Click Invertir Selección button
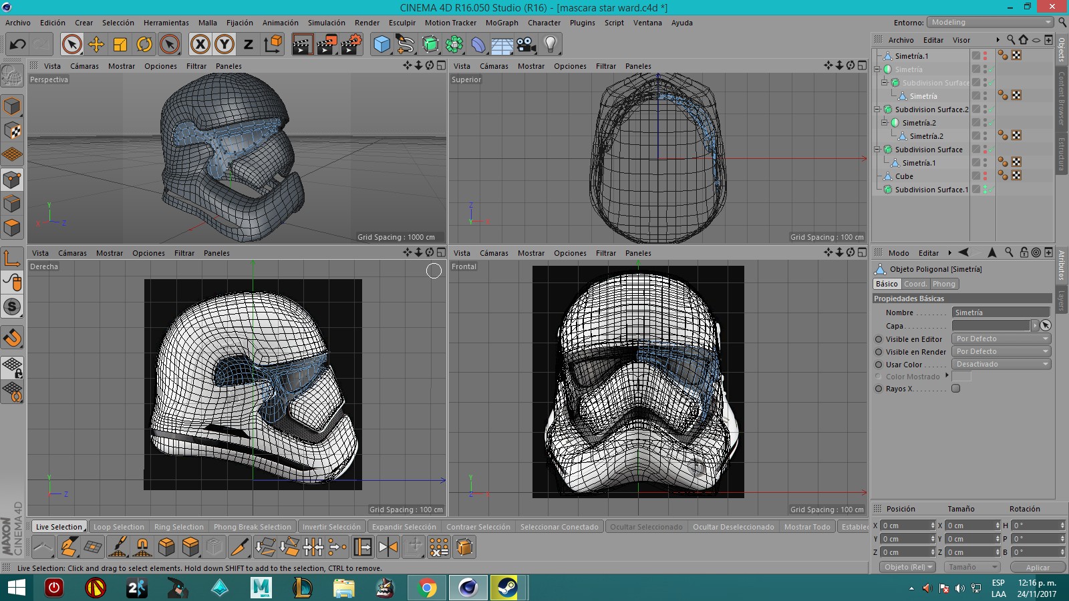Viewport: 1069px width, 601px height. 331,527
